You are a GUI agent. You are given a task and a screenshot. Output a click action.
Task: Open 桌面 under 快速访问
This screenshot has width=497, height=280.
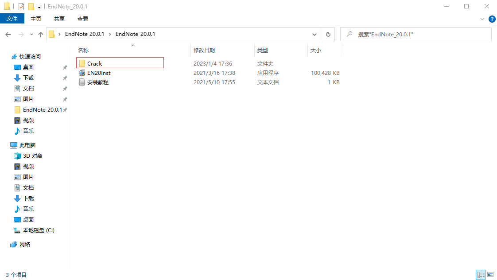click(28, 67)
